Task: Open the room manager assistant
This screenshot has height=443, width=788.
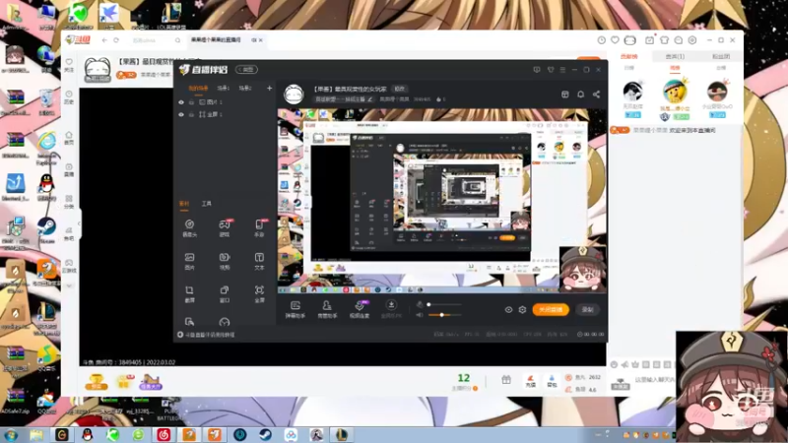Action: 327,309
